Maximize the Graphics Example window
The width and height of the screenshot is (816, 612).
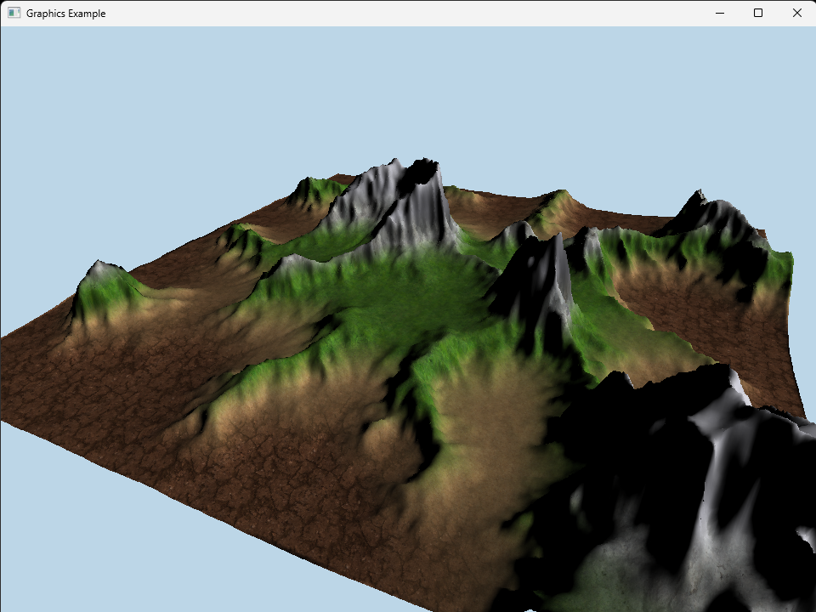pyautogui.click(x=758, y=13)
